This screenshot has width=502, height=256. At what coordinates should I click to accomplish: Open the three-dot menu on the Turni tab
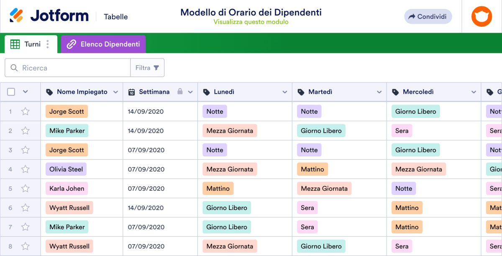click(x=48, y=44)
